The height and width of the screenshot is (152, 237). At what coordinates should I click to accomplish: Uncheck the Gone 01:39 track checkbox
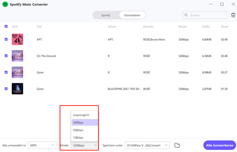click(x=6, y=89)
